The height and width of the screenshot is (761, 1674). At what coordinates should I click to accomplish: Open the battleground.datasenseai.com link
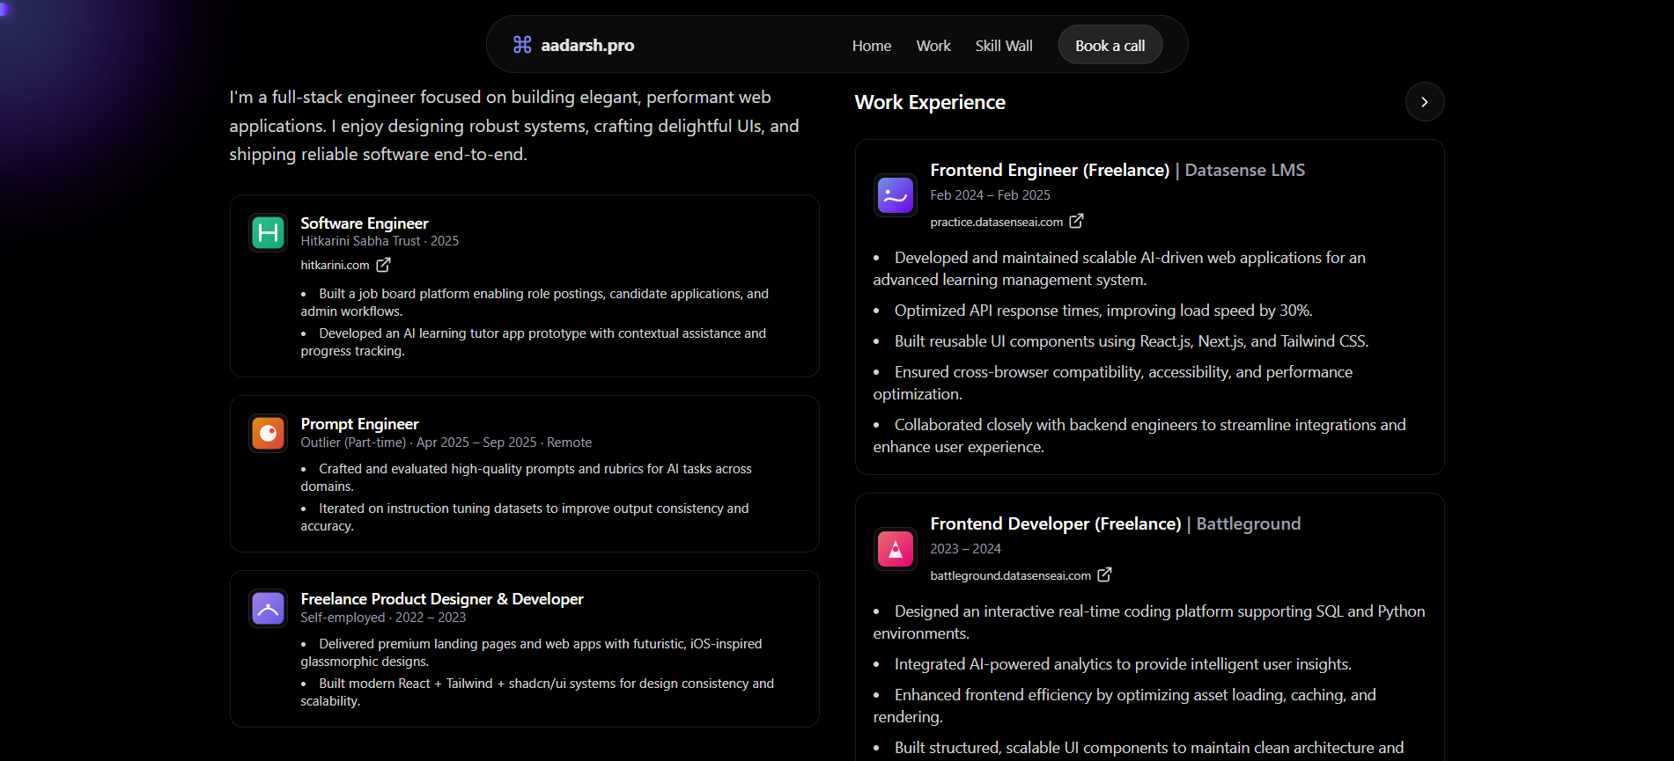[1010, 575]
